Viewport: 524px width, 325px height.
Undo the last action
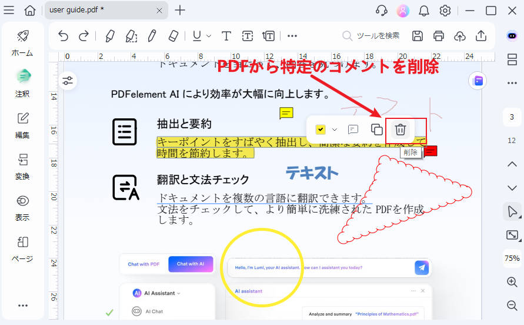pos(63,36)
